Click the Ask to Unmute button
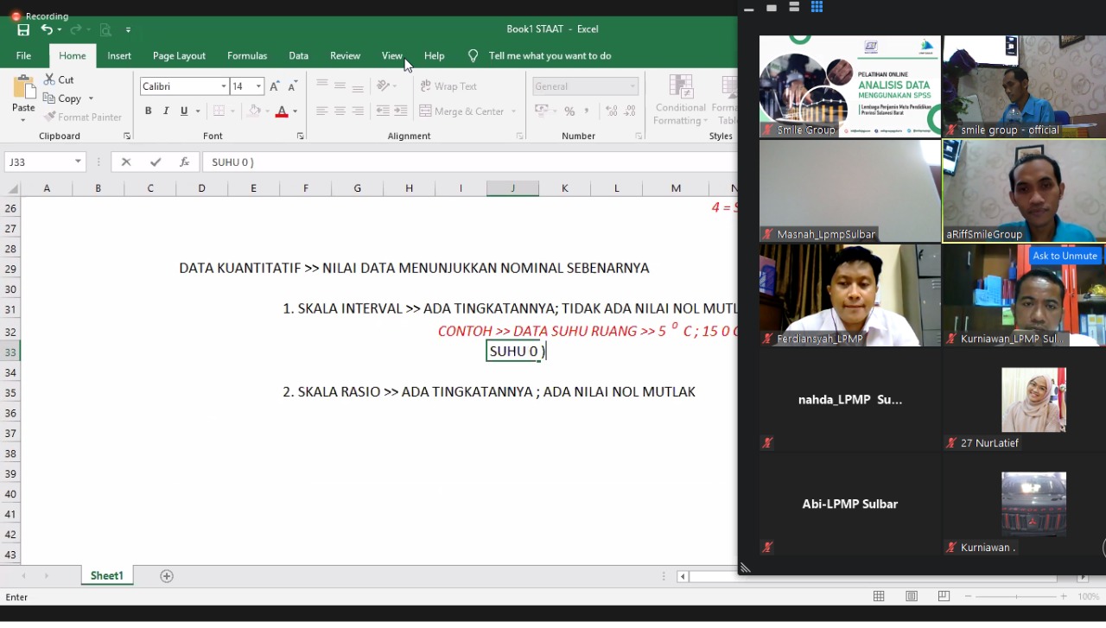 (x=1065, y=256)
